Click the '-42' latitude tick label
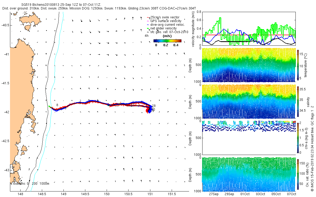This screenshot has width=316, height=197. (6, 112)
